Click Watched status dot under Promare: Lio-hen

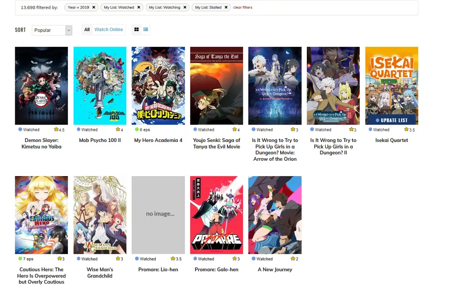pos(137,259)
